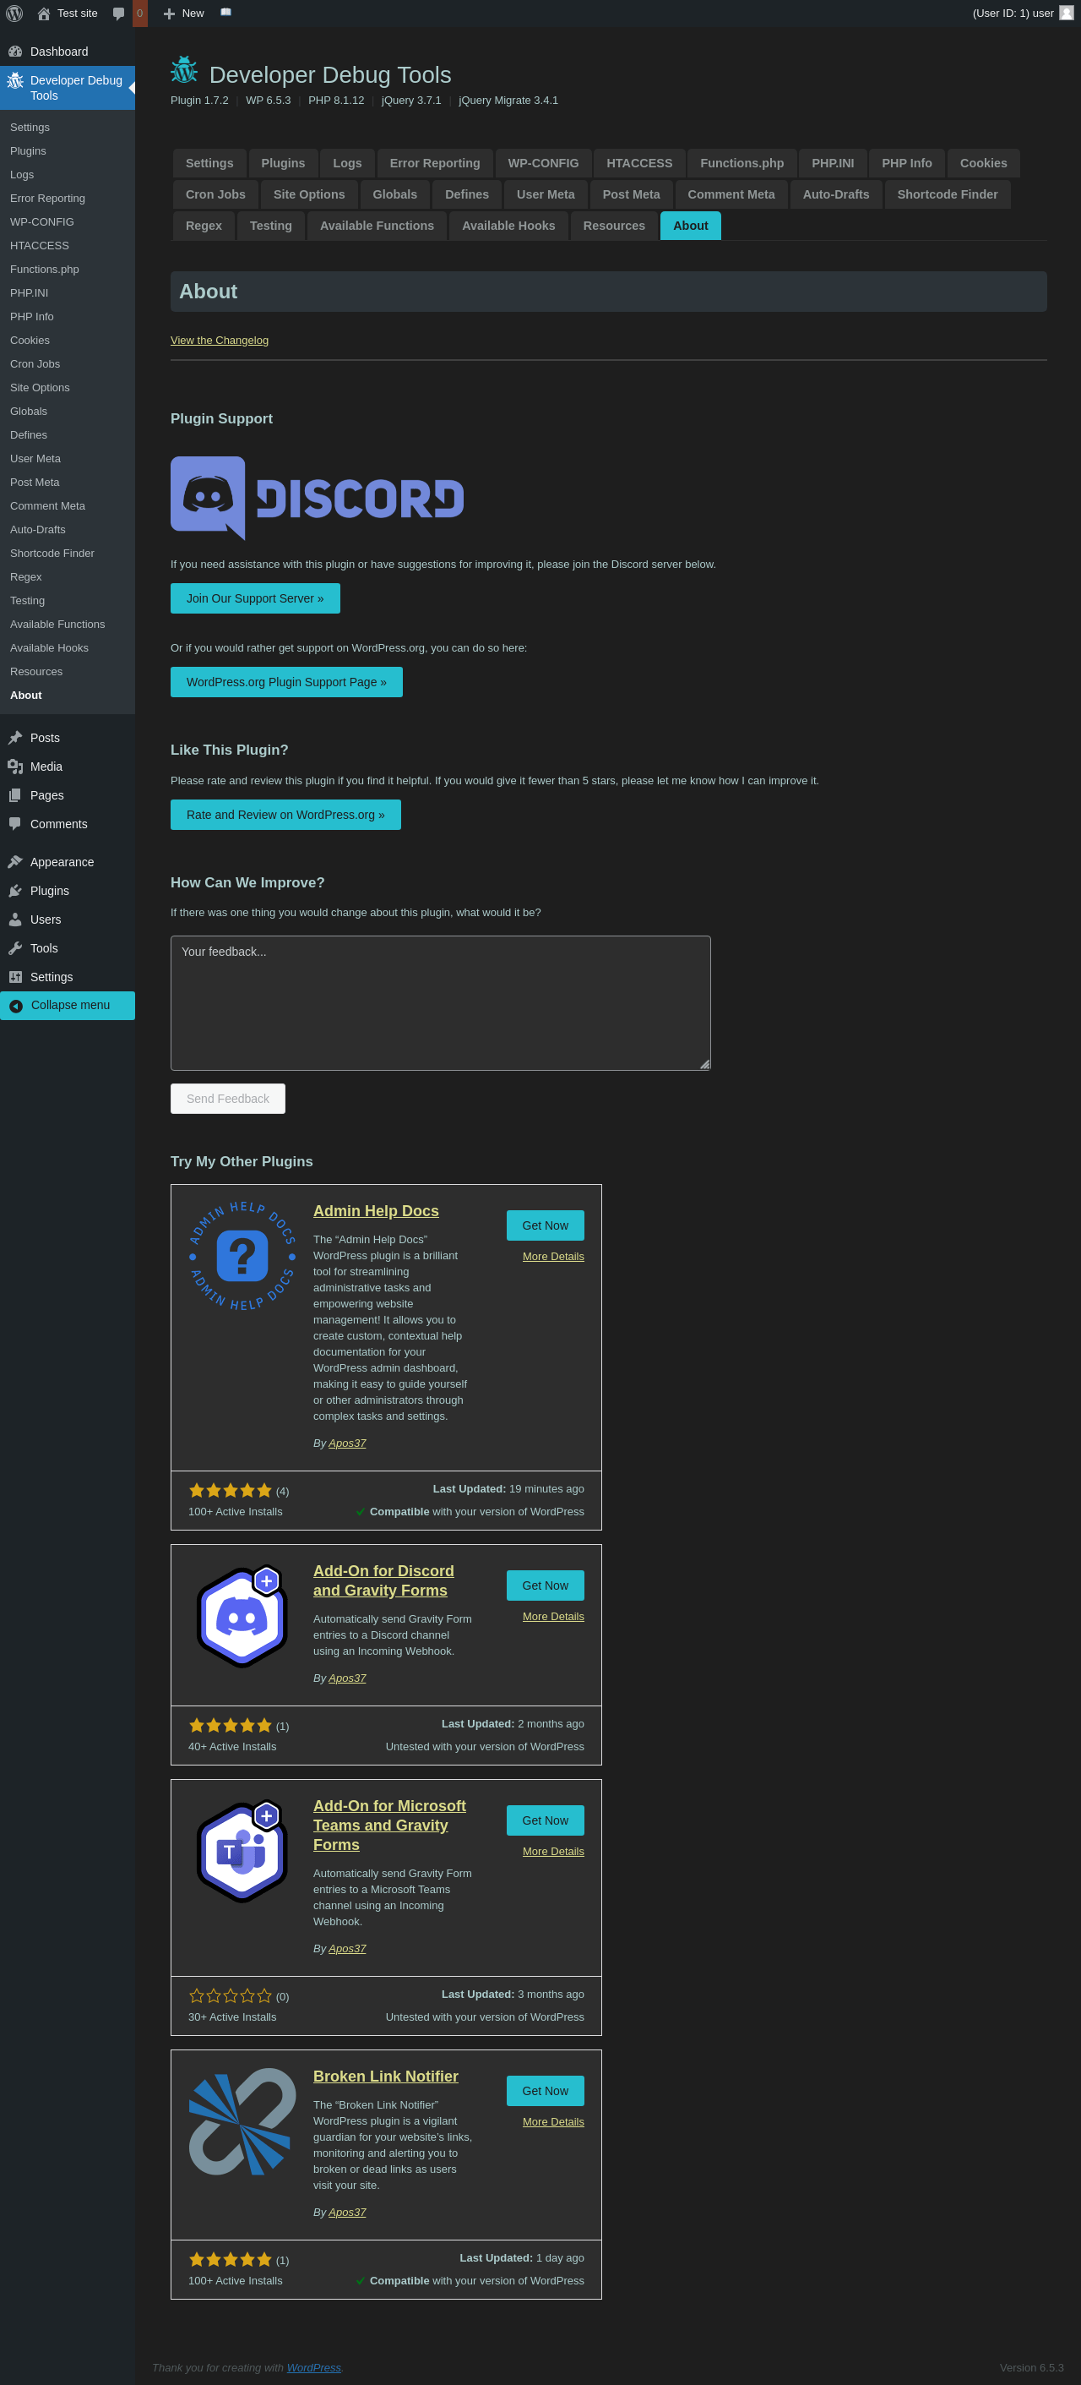Select the Cron Jobs tab
Image resolution: width=1081 pixels, height=2385 pixels.
pos(215,194)
